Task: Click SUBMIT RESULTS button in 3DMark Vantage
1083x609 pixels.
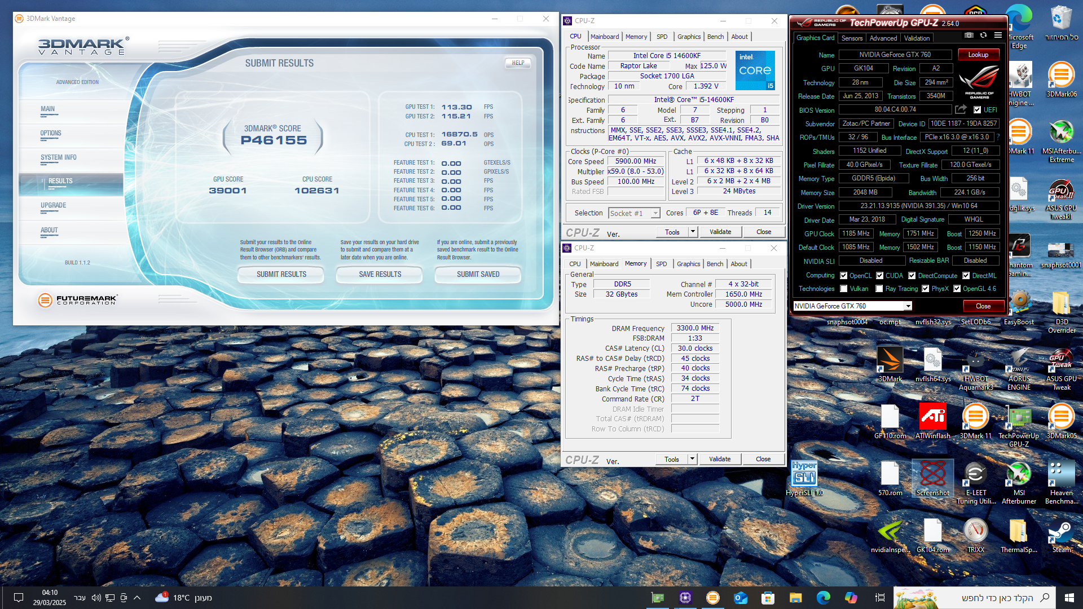Action: coord(281,275)
